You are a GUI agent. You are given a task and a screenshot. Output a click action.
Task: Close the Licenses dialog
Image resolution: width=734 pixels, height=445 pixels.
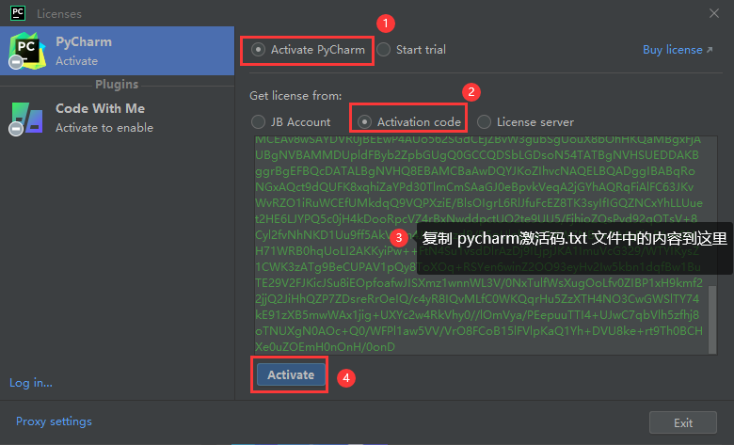coord(714,13)
